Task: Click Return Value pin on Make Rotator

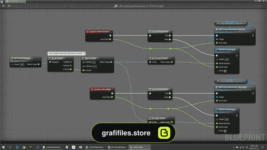Action: coord(111,62)
